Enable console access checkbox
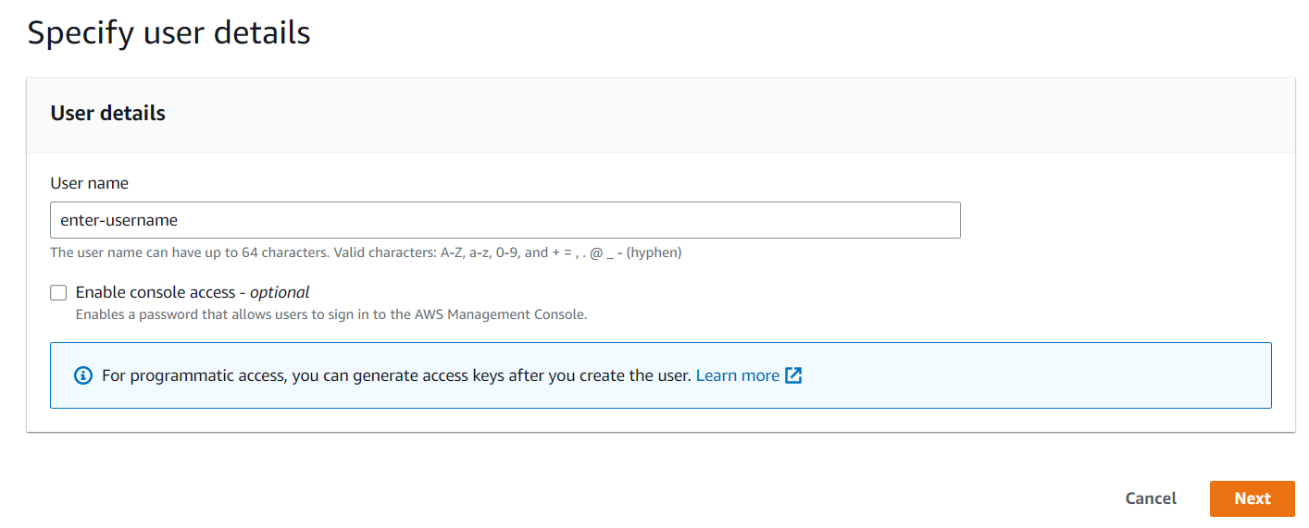This screenshot has width=1309, height=528. tap(59, 292)
